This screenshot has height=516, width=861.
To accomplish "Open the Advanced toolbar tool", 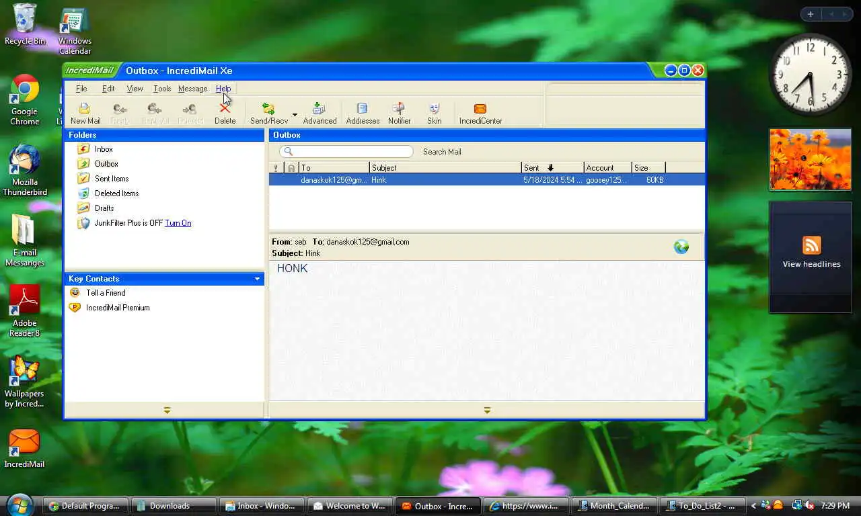I will [x=320, y=114].
